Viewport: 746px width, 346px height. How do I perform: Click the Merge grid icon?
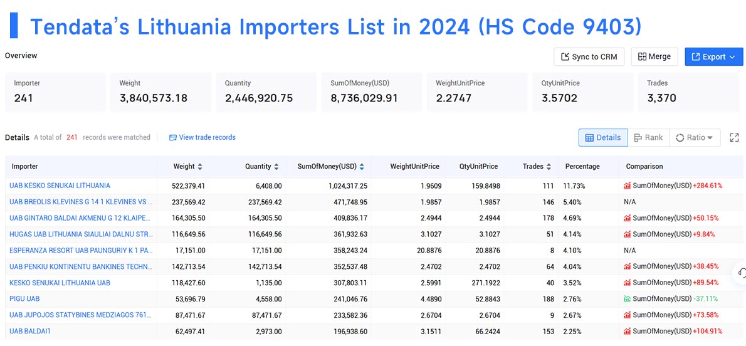(642, 56)
